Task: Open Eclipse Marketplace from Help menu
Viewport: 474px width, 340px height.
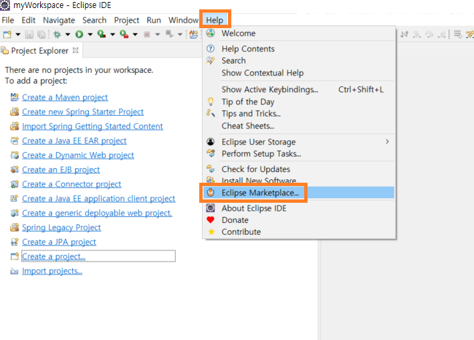Action: click(x=299, y=193)
